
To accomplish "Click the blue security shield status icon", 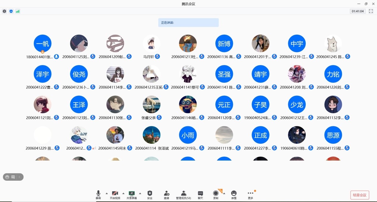I will pos(11,11).
